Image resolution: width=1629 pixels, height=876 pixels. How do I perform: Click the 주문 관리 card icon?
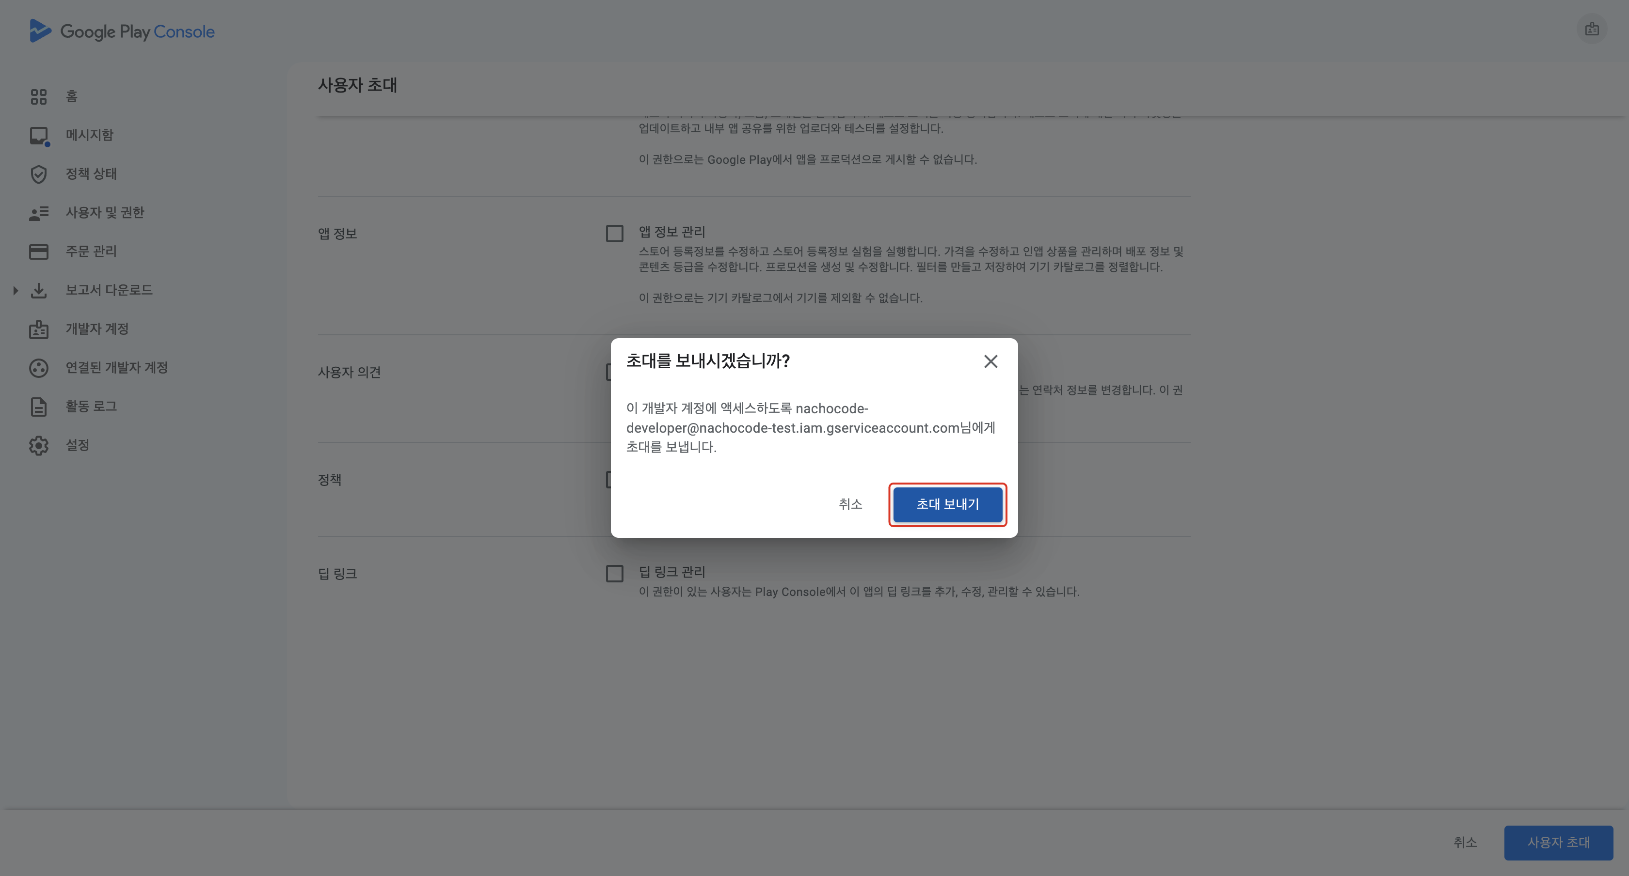tap(39, 251)
